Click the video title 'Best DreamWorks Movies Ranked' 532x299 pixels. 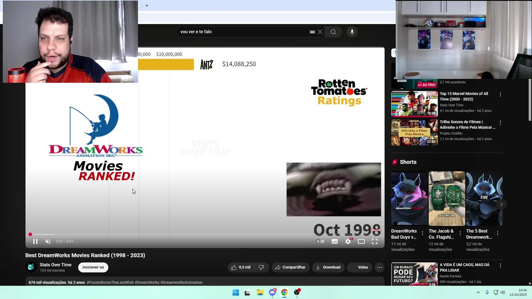[x=85, y=255]
